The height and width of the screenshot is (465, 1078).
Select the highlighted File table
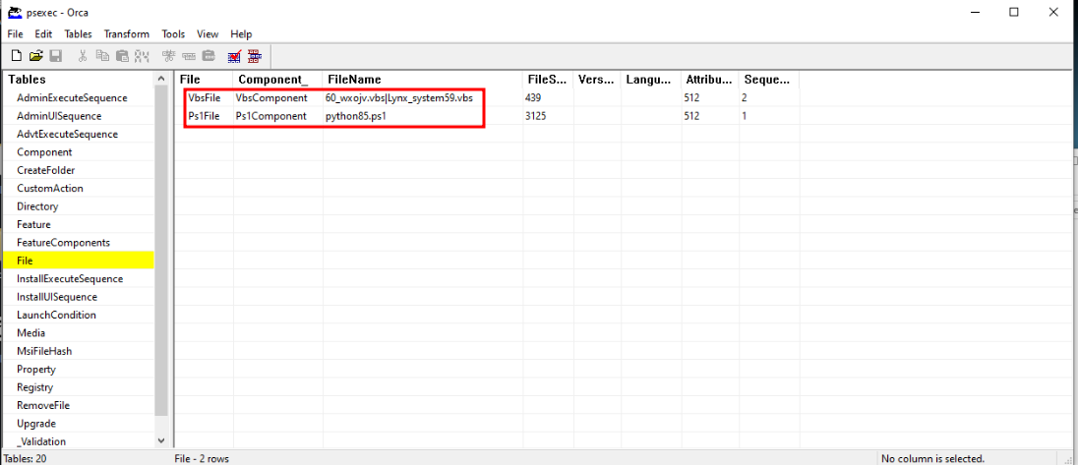tap(79, 261)
